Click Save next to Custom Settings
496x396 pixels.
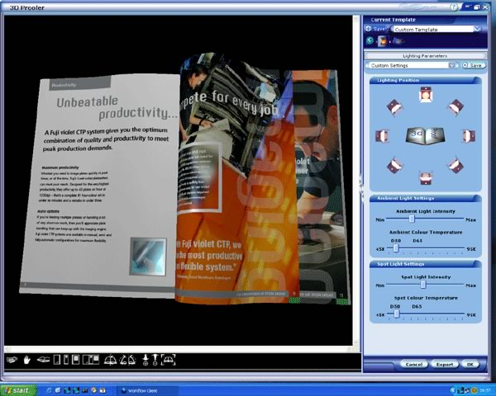473,65
